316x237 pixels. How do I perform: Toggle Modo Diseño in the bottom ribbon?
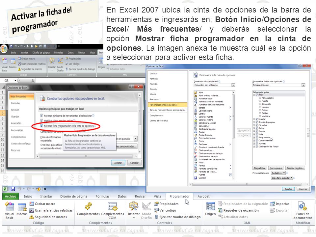click(x=146, y=211)
